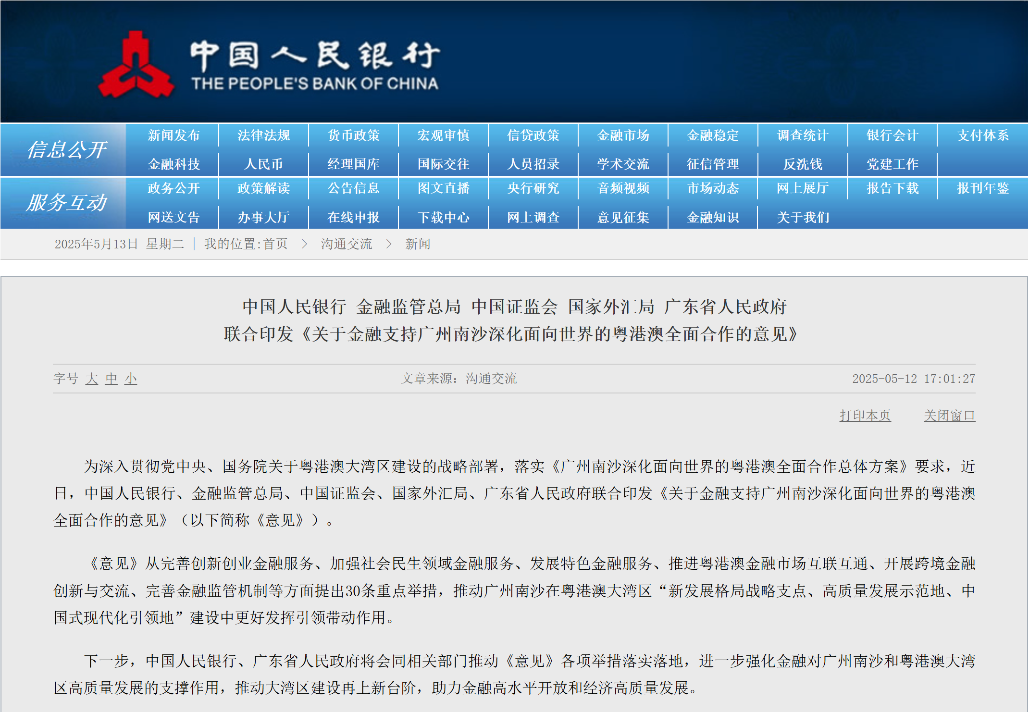Click the timestamp 2025-05-12 17:01:27
This screenshot has height=712, width=1029.
pyautogui.click(x=914, y=379)
